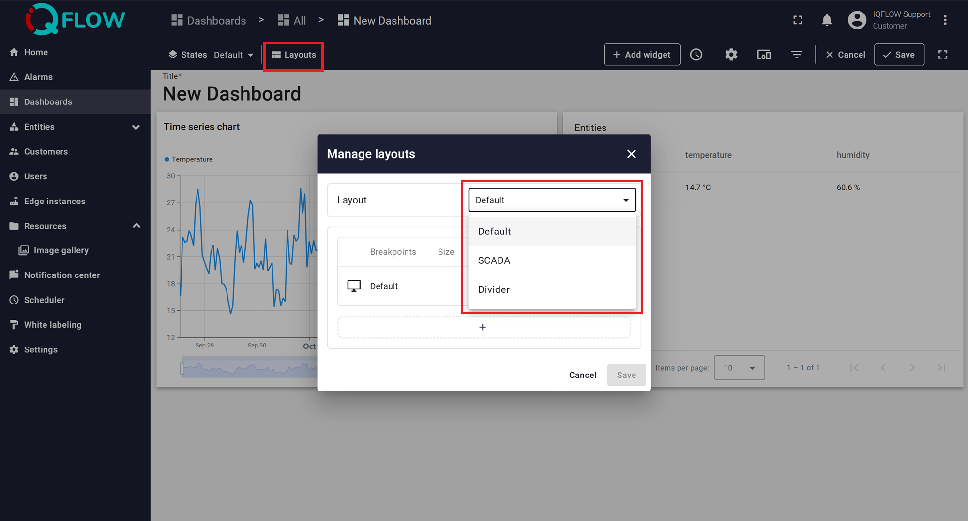Viewport: 968px width, 521px height.
Task: Open the States Default dropdown
Action: (234, 55)
